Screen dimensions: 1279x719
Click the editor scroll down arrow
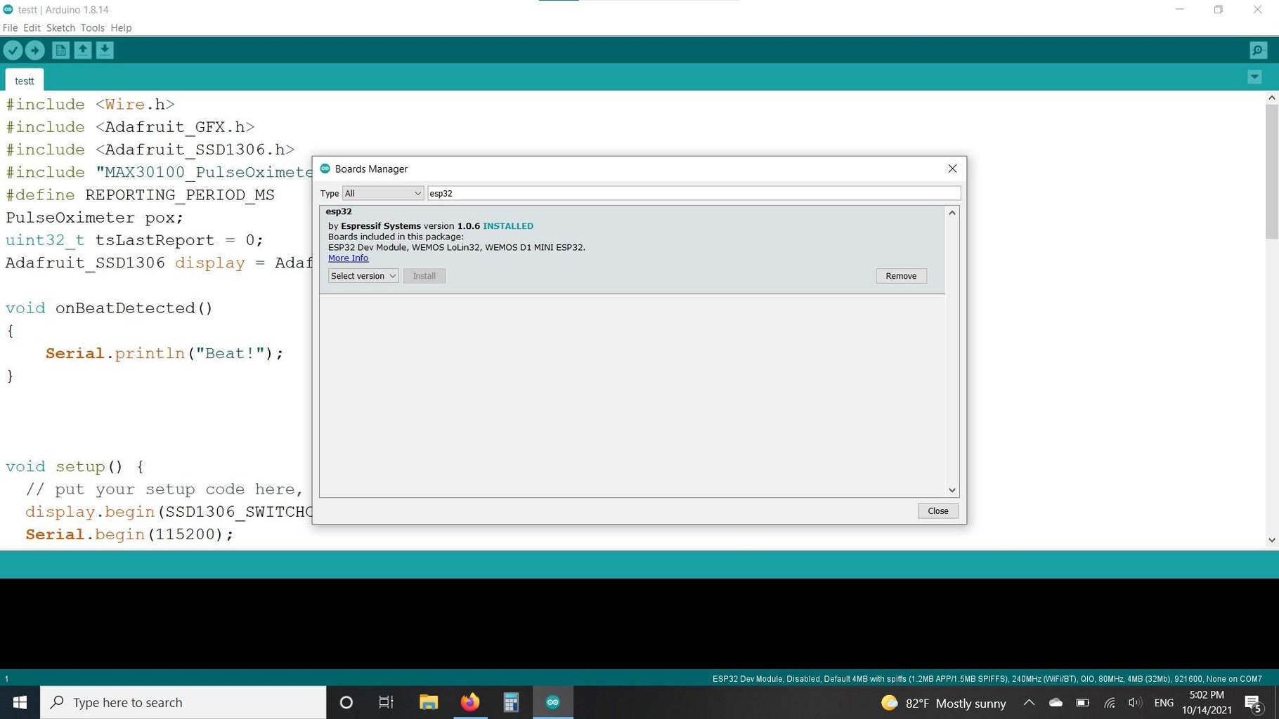[1271, 540]
